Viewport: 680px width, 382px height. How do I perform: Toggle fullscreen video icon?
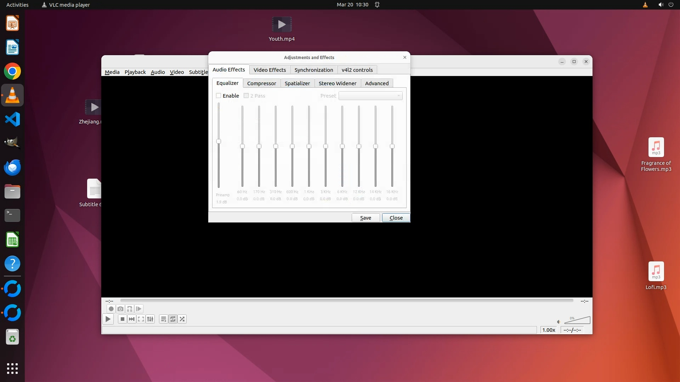(141, 319)
